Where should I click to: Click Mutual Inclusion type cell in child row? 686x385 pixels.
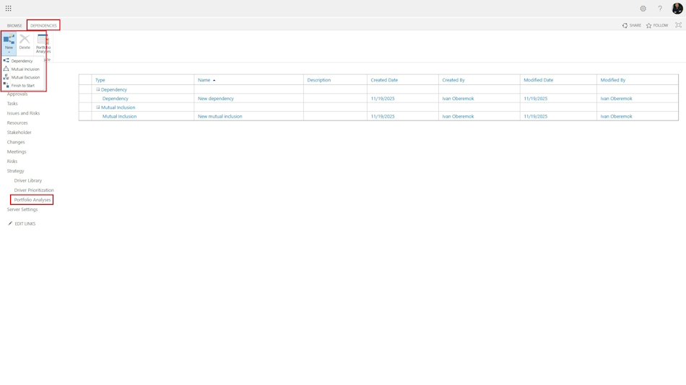click(x=119, y=116)
